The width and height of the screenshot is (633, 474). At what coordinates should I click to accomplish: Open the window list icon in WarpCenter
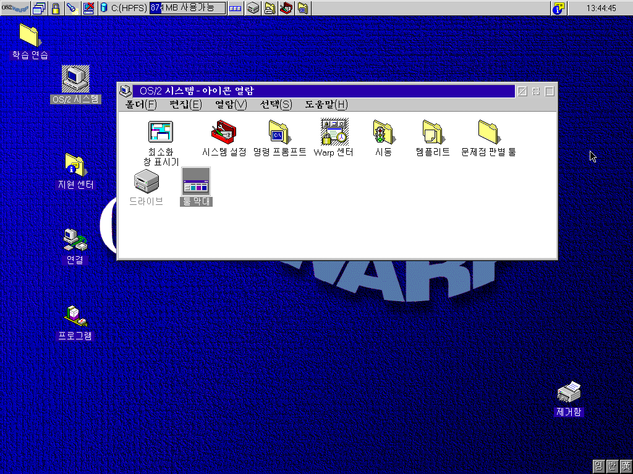click(39, 8)
